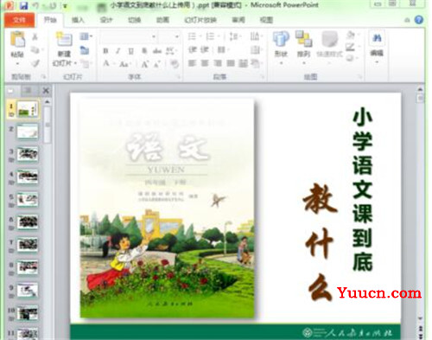Save the presentation from quick access toolbar
Screen dimensions: 432x340
[24, 5]
